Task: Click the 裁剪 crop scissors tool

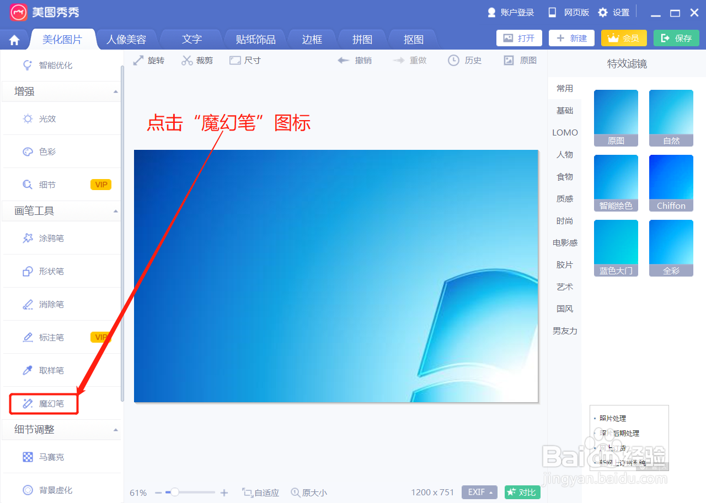Action: point(197,60)
